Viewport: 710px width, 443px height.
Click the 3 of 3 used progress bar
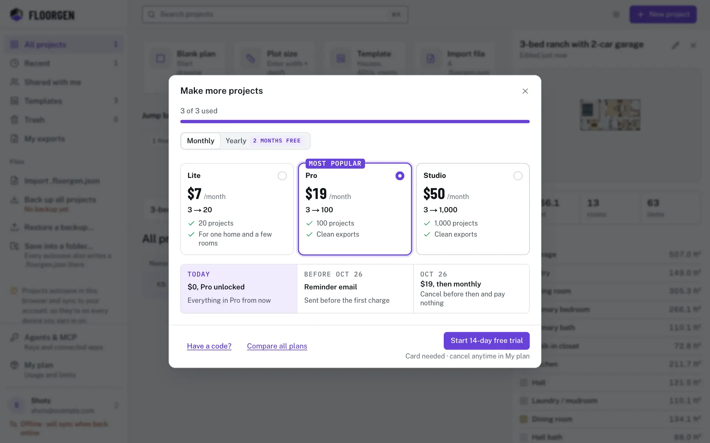pos(355,121)
